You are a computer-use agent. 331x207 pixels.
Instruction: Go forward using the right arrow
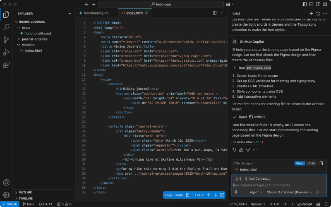coord(94,4)
